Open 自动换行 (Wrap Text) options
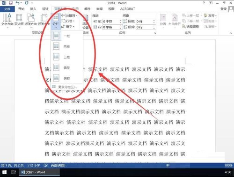Image resolution: width=234 pixels, height=177 pixels. [x=175, y=21]
